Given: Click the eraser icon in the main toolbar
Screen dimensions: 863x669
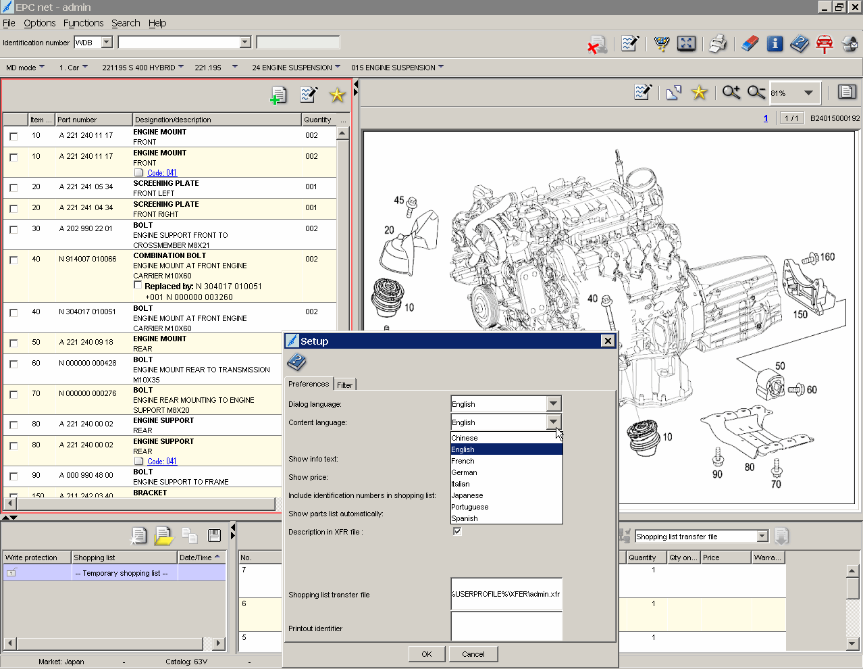Looking at the screenshot, I should tap(750, 43).
